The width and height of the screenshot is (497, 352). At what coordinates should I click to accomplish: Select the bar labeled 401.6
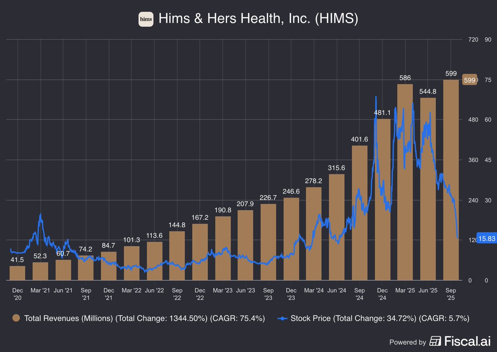[359, 213]
